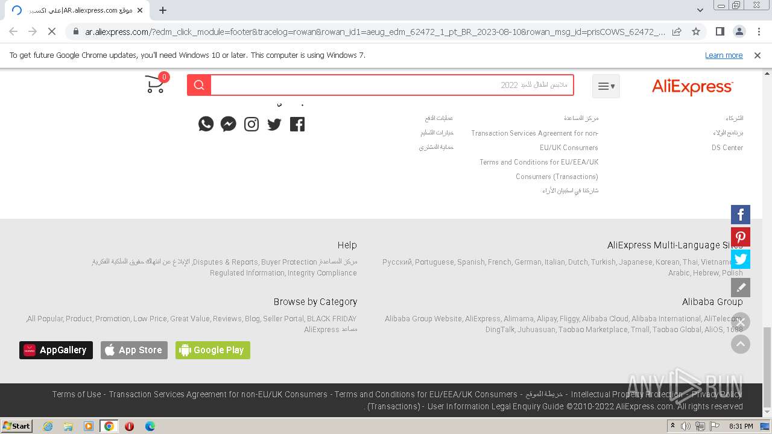Show the clock at 8:31 PM
The height and width of the screenshot is (434, 772).
(741, 426)
